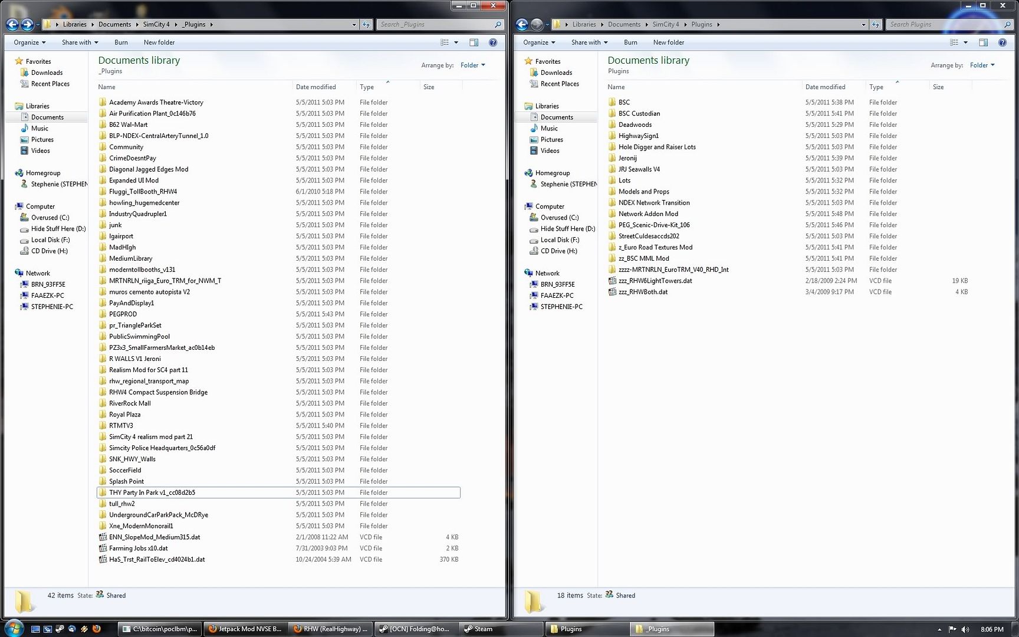
Task: Toggle preview pane icon in right window
Action: 983,42
